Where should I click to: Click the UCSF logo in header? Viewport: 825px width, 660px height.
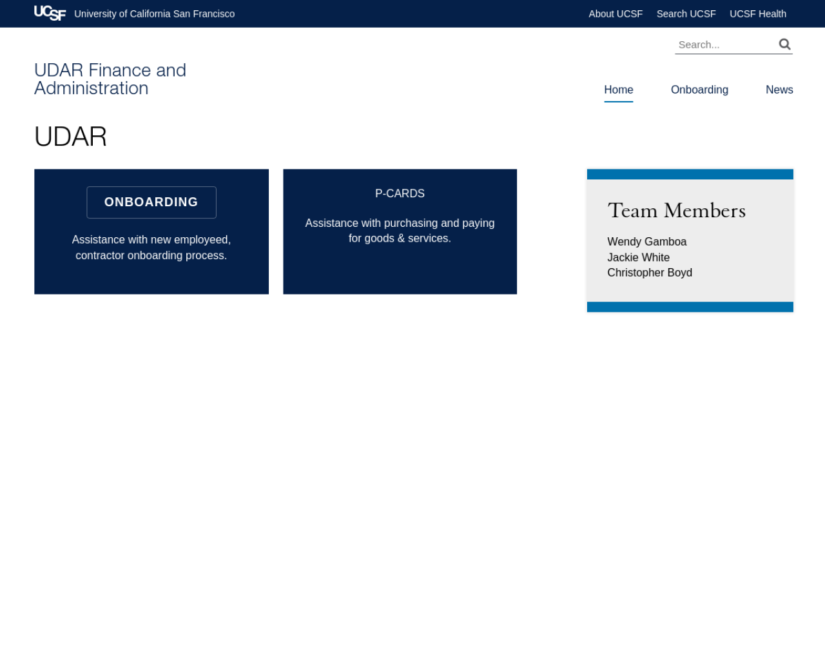point(50,13)
